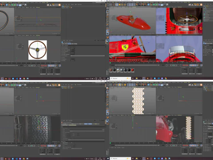
Task: Toggle the red Record keyframe button in steering wheel window
Action: 42,65
